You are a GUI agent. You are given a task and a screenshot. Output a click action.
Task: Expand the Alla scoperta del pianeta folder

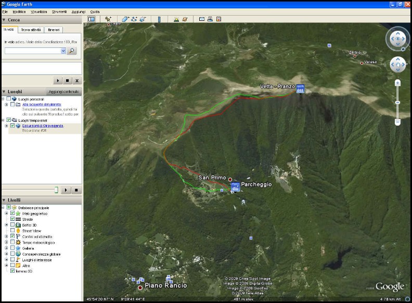(6, 105)
